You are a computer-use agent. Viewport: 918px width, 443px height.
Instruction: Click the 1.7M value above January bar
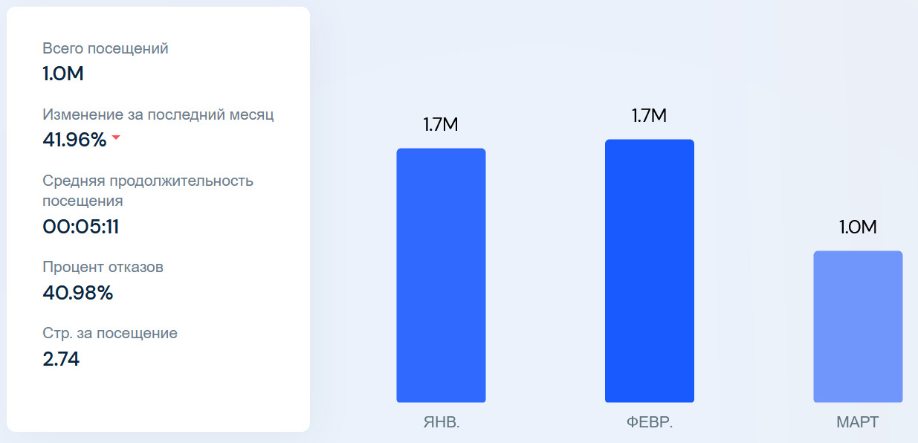tap(441, 125)
